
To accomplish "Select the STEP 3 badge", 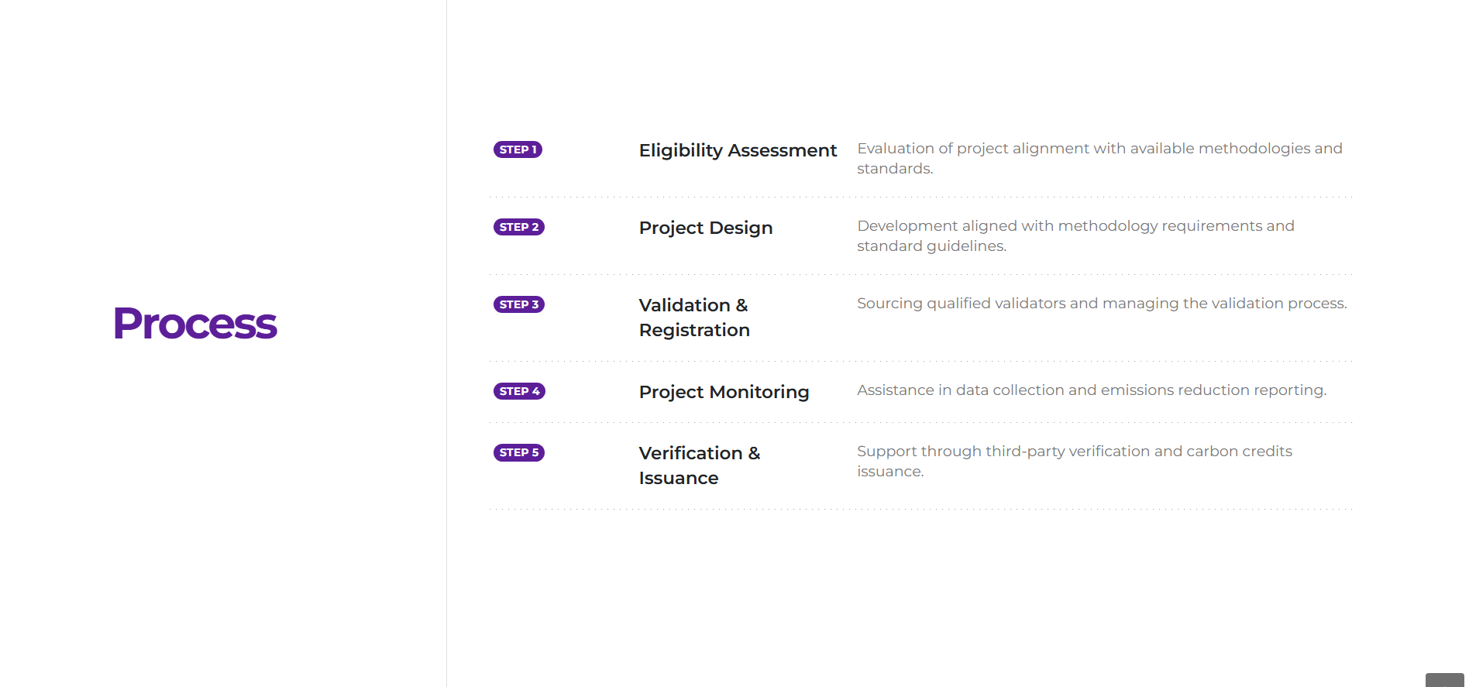I will 518,304.
